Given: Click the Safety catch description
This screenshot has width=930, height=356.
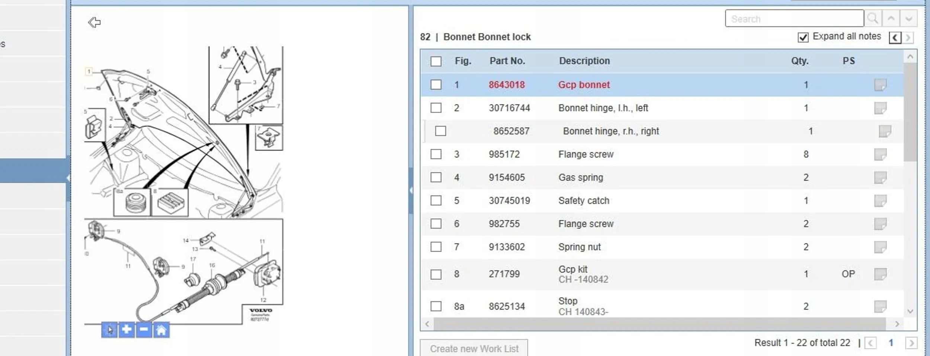Looking at the screenshot, I should 584,201.
